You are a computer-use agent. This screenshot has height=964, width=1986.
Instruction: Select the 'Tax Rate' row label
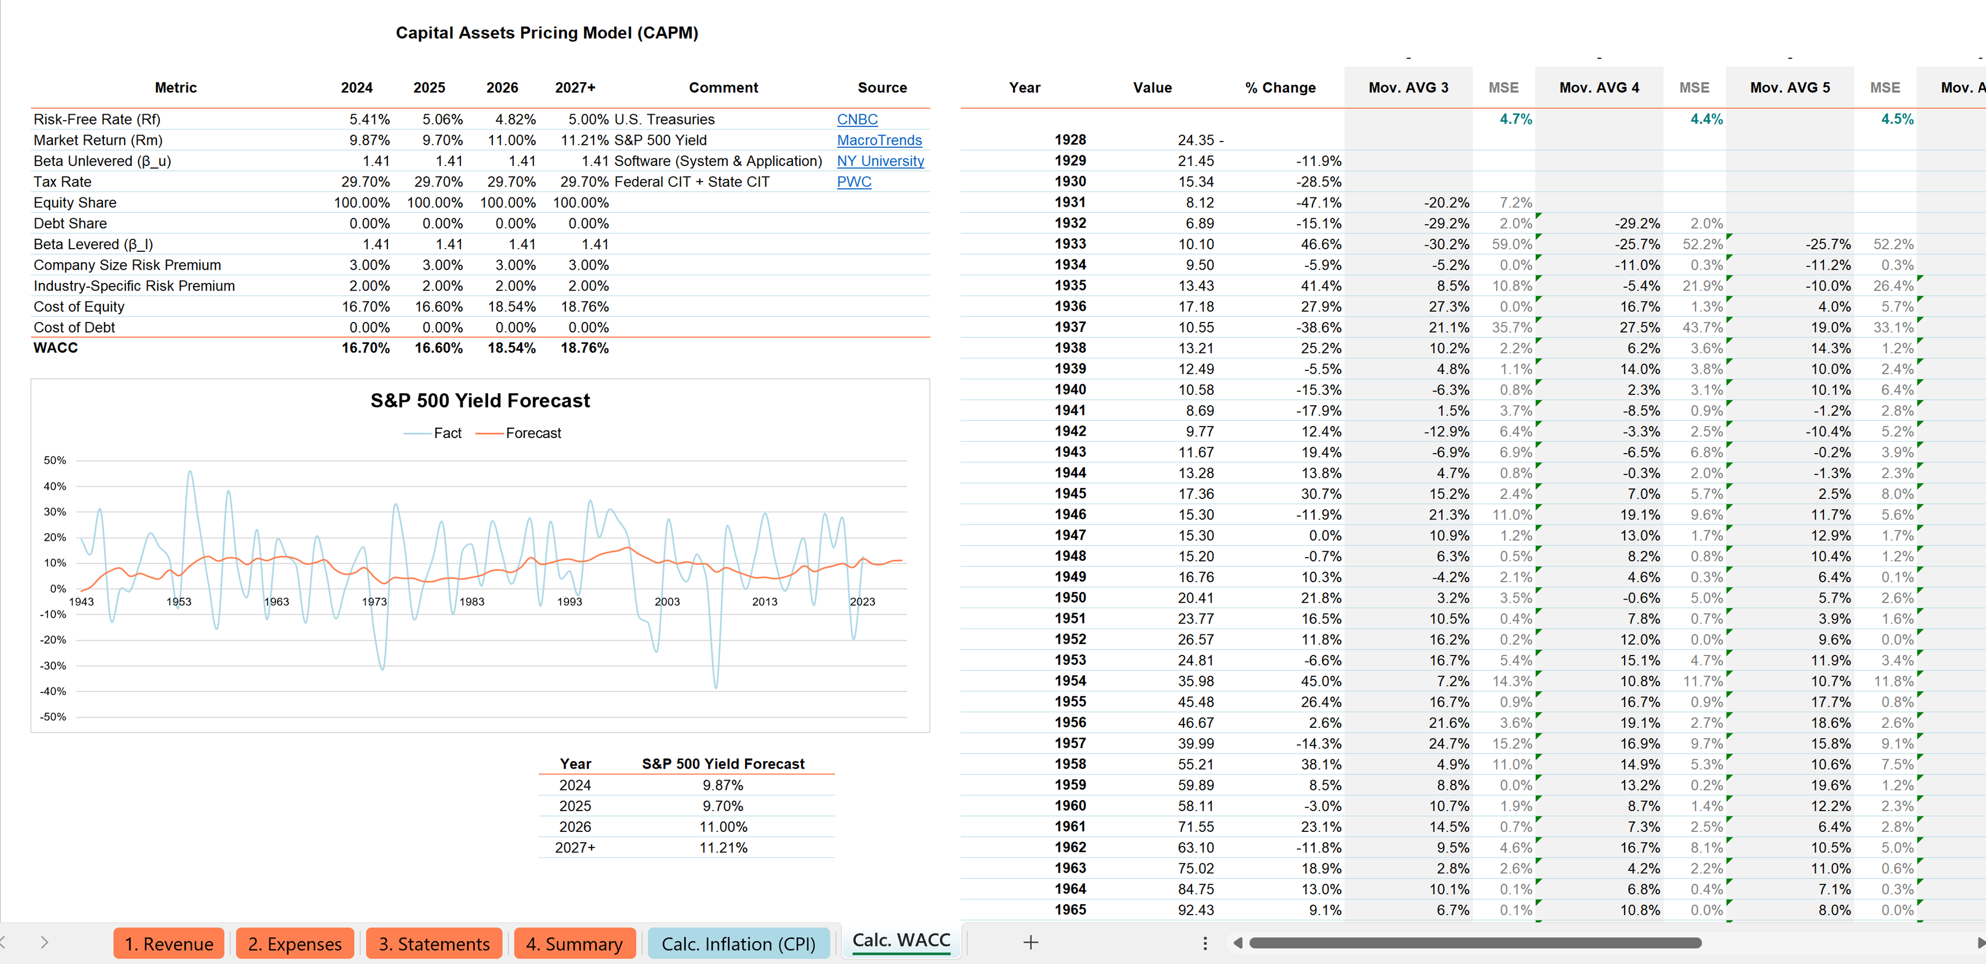click(63, 182)
